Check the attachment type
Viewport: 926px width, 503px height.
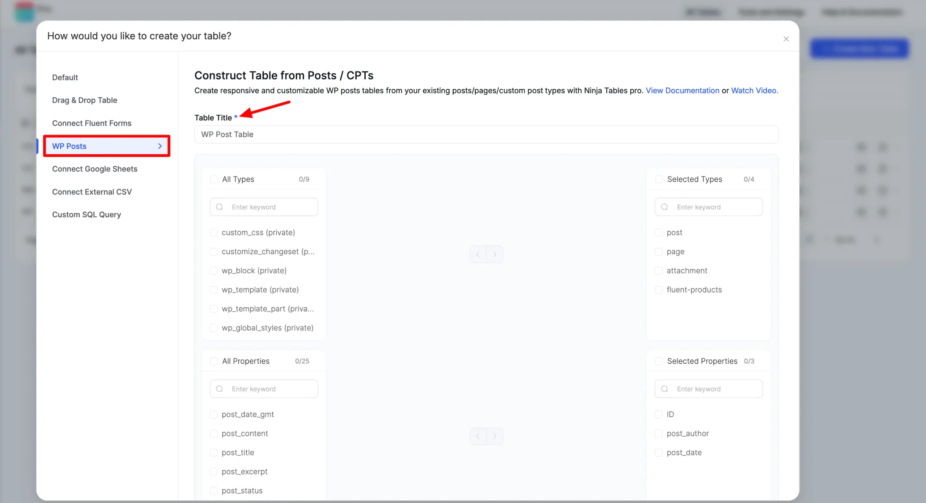click(x=659, y=271)
